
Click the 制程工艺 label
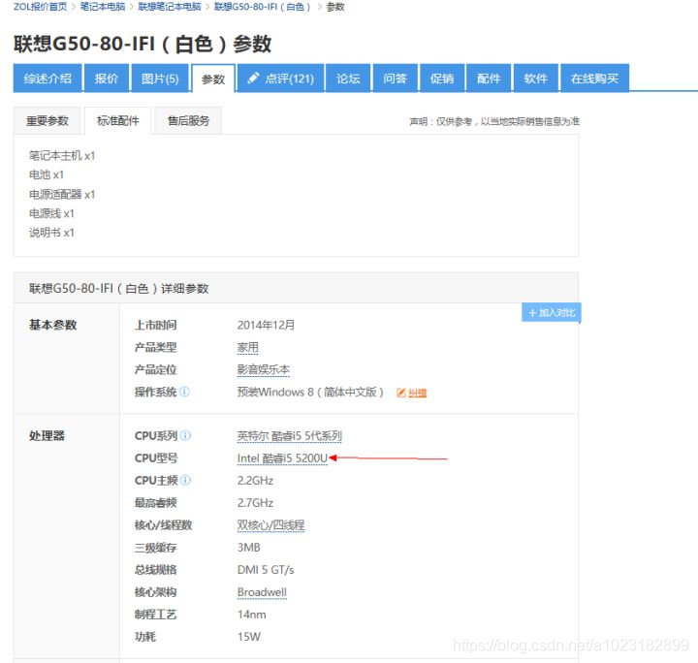coord(156,615)
